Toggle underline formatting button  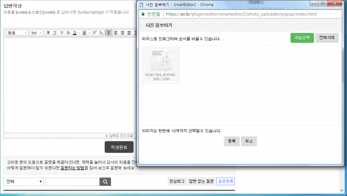point(54,33)
